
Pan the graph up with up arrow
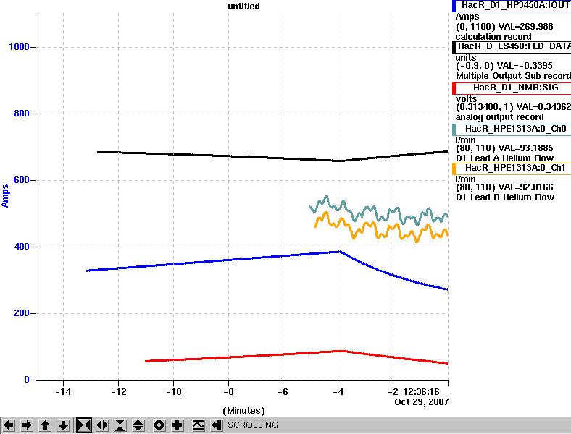(46, 425)
